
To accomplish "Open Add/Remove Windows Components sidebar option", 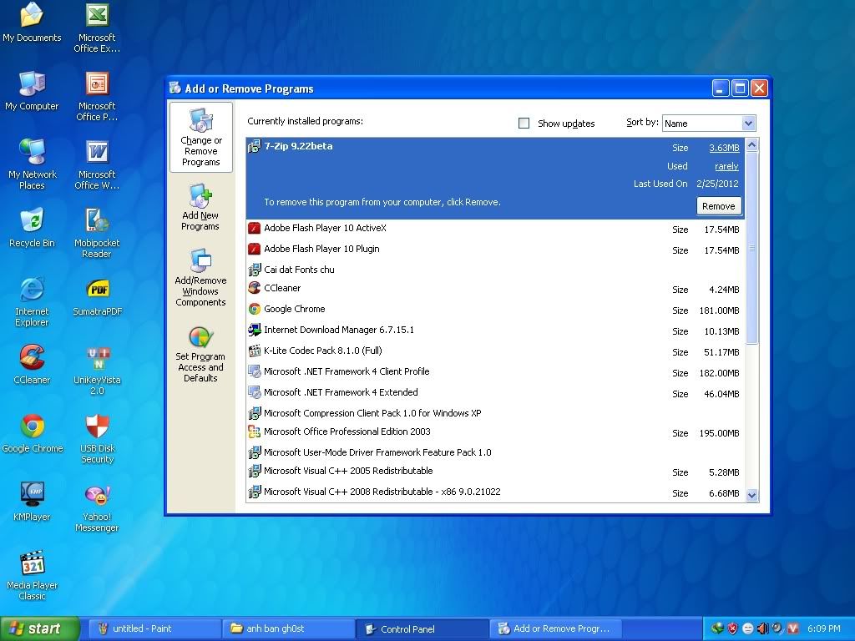I will (x=200, y=278).
